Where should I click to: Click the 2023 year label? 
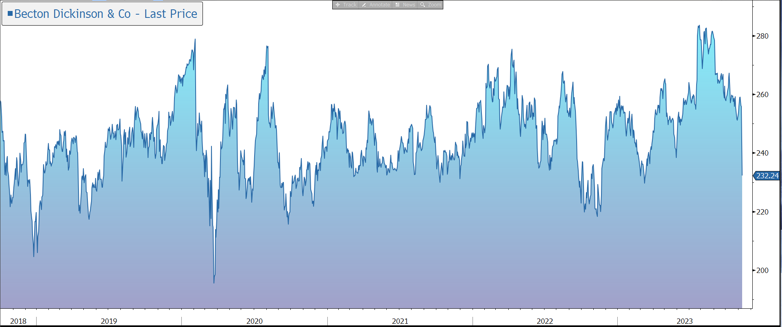click(685, 321)
